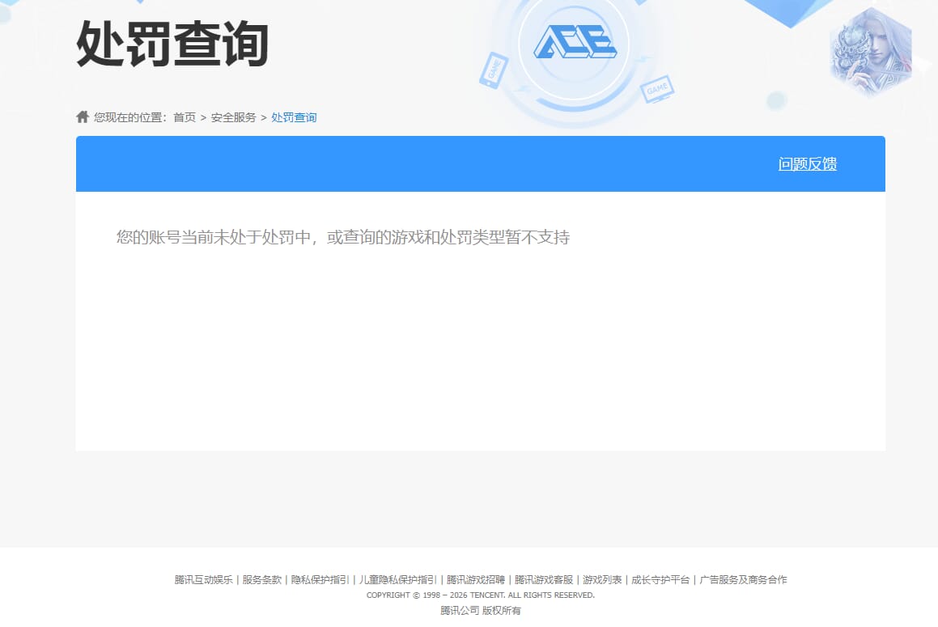The width and height of the screenshot is (938, 627).
Task: Click the GAME card icon right of the logo
Action: tap(658, 89)
